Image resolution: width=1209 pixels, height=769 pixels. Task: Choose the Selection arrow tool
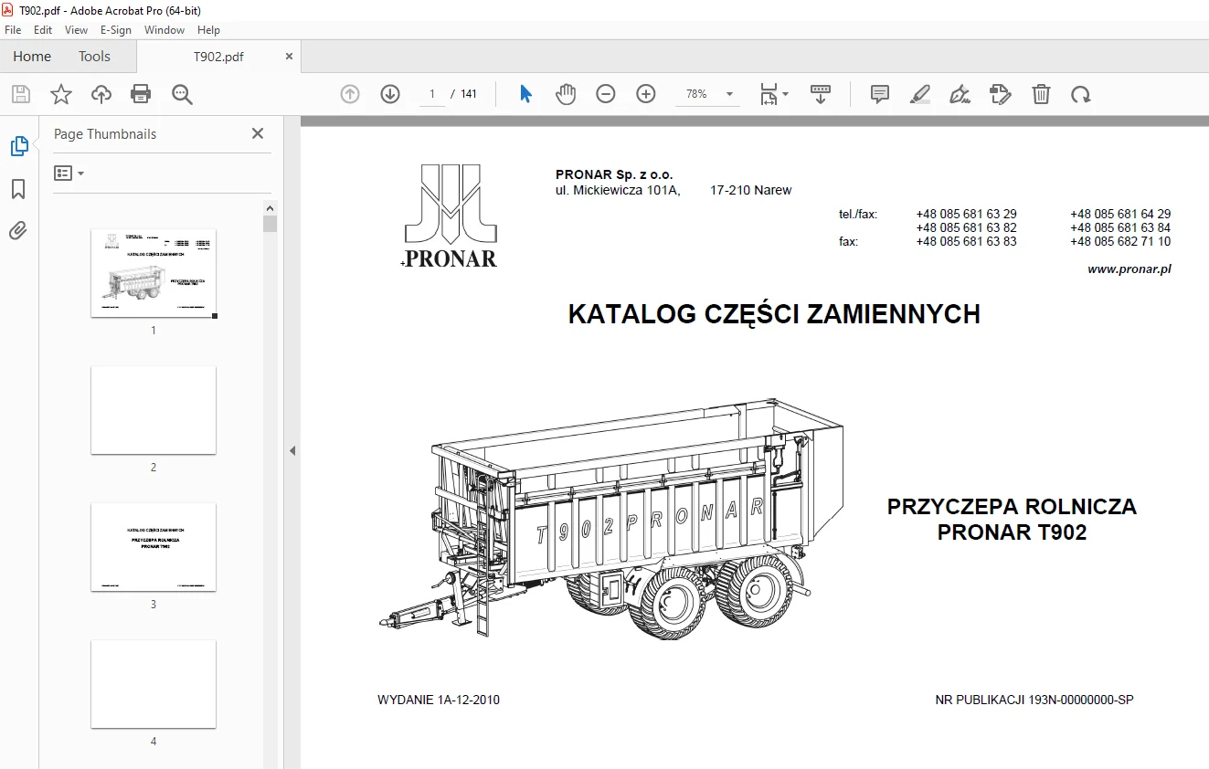(525, 94)
